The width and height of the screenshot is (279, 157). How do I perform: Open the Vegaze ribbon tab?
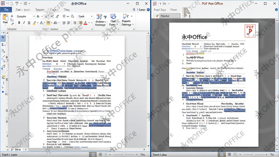pos(40,10)
